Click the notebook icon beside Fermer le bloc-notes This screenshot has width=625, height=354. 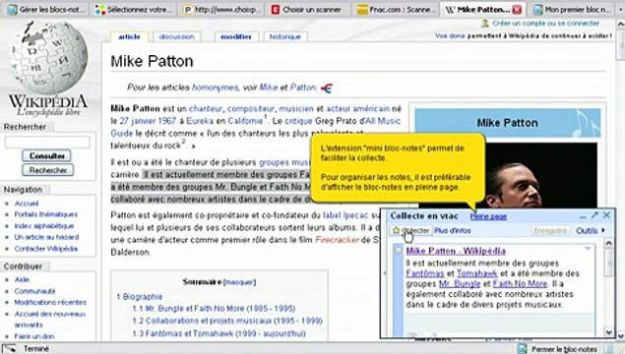click(522, 349)
